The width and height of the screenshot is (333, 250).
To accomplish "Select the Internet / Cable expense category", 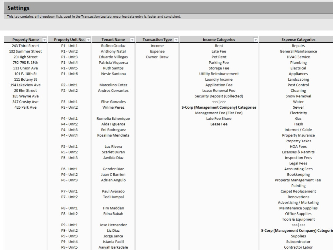I will pyautogui.click(x=298, y=130).
